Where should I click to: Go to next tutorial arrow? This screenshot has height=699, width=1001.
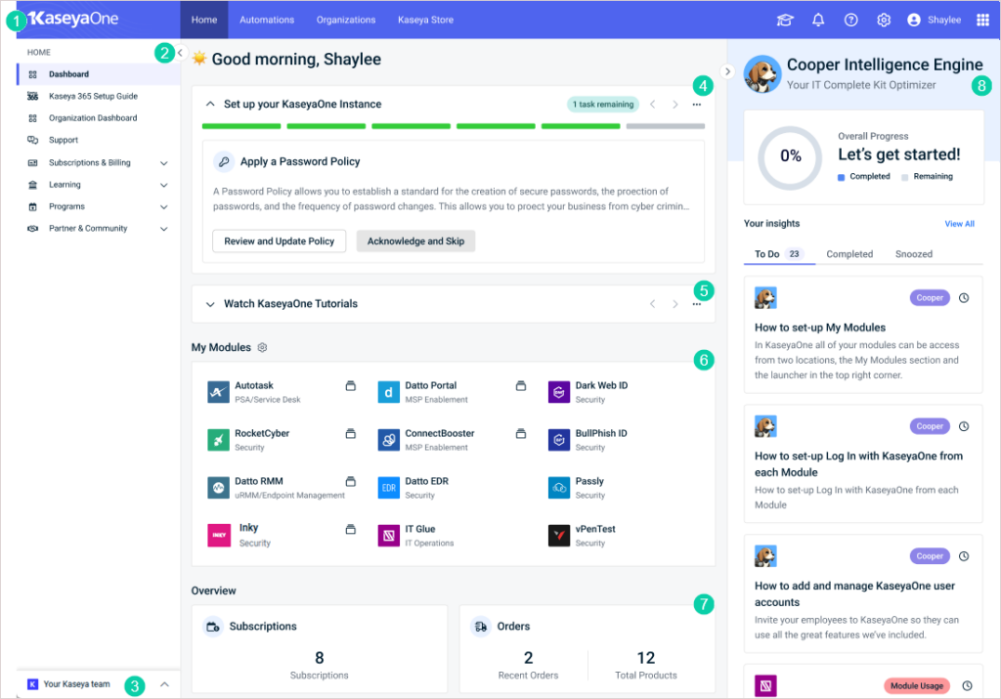[675, 304]
